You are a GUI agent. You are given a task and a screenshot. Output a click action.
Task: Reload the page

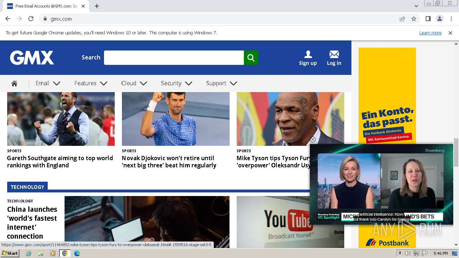pyautogui.click(x=31, y=19)
